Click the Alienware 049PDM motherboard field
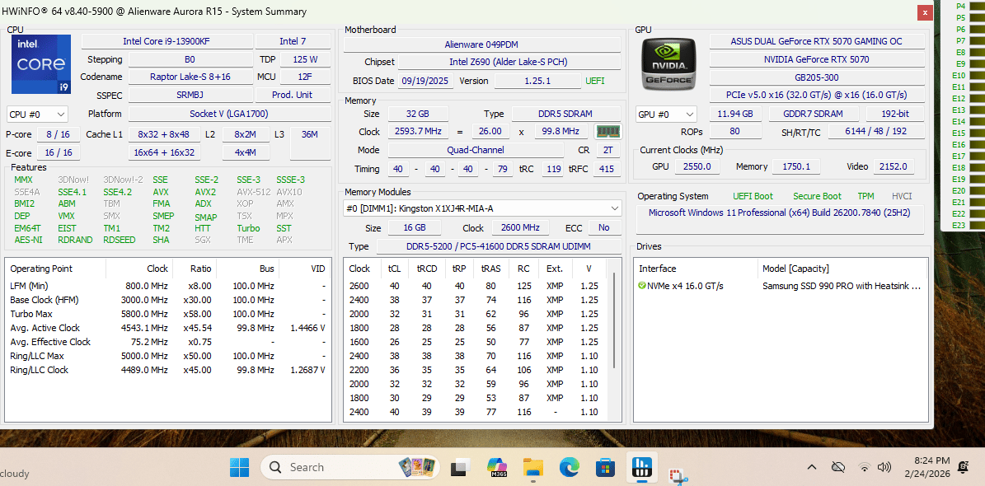Viewport: 985px width, 486px height. pos(482,44)
